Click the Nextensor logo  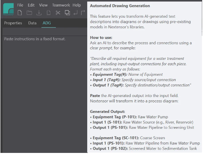[8, 9]
